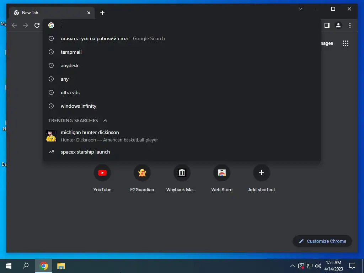Close the New Tab tab
The height and width of the screenshot is (273, 364).
[x=89, y=13]
